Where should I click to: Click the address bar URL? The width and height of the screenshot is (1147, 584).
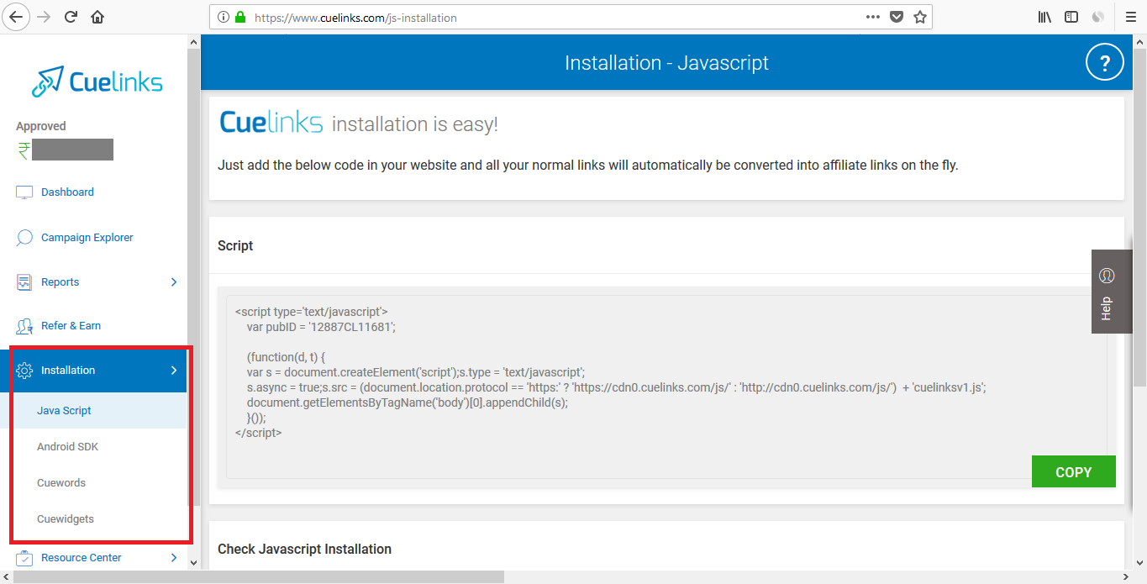click(355, 17)
